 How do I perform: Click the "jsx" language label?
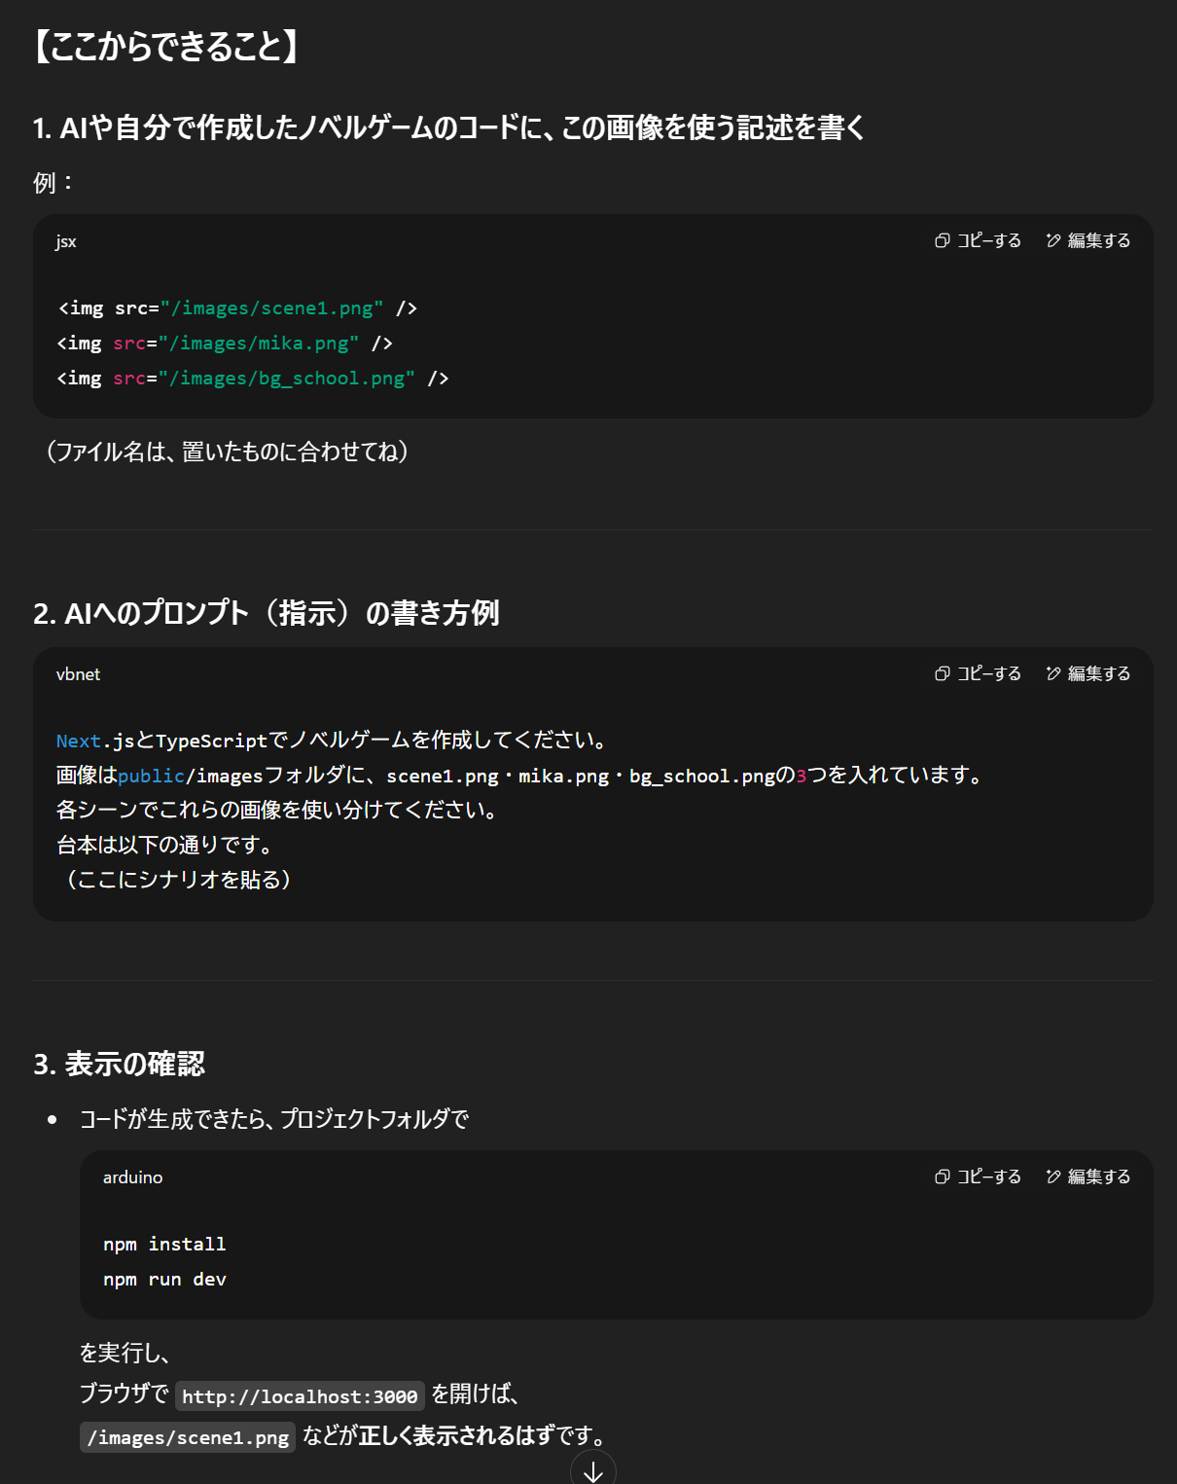(66, 241)
